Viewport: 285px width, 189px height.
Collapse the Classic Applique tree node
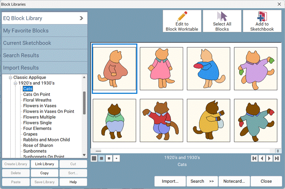(x=10, y=78)
